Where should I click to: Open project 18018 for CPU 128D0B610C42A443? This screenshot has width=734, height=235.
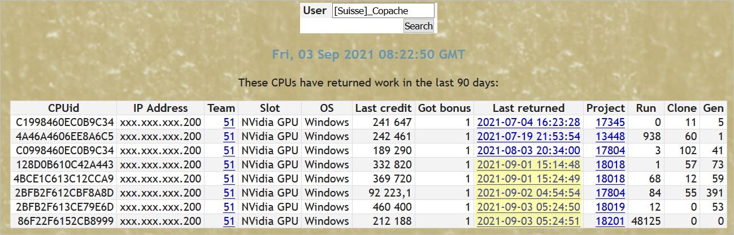[610, 164]
